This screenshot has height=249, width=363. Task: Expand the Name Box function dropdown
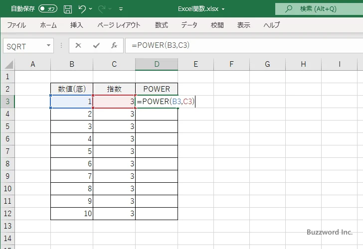pyautogui.click(x=48, y=45)
